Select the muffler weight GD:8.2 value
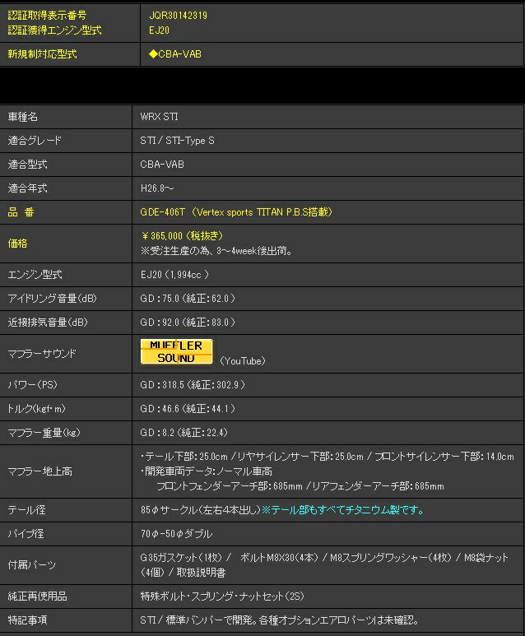 click(x=184, y=433)
